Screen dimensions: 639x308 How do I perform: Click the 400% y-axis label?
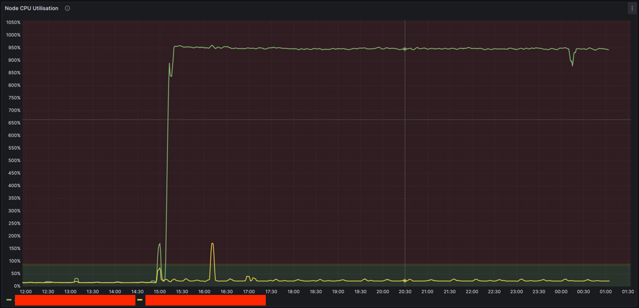point(14,186)
